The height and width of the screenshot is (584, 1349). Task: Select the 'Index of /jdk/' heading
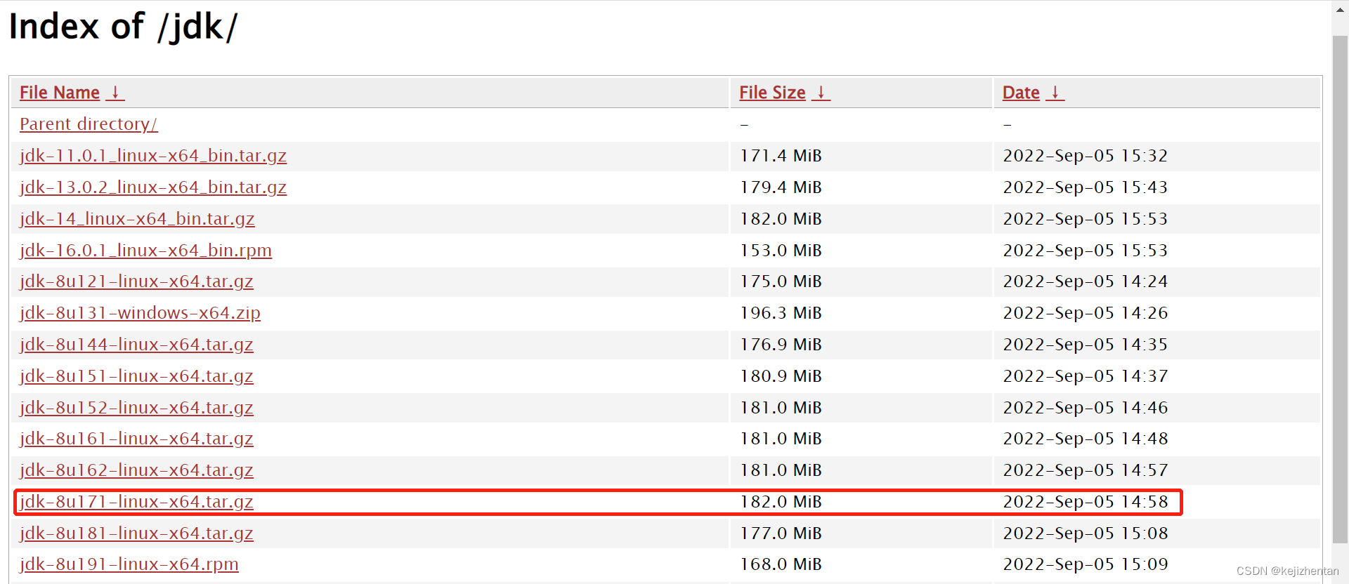[x=124, y=27]
